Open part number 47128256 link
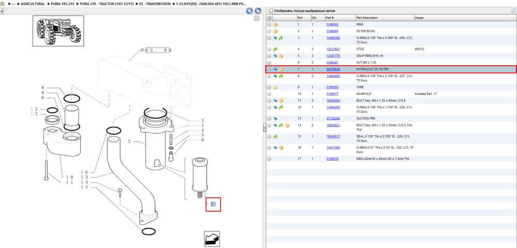 (333, 119)
